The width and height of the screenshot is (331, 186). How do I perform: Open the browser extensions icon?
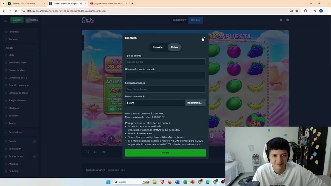306,11
